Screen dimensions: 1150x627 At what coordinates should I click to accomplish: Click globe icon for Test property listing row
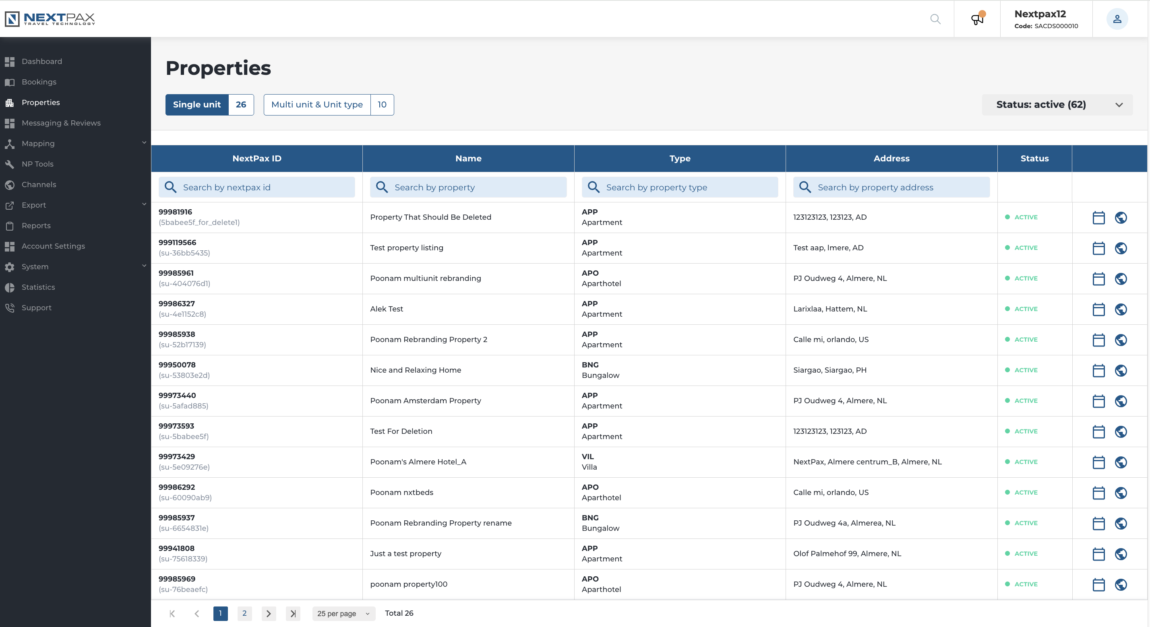click(x=1121, y=248)
